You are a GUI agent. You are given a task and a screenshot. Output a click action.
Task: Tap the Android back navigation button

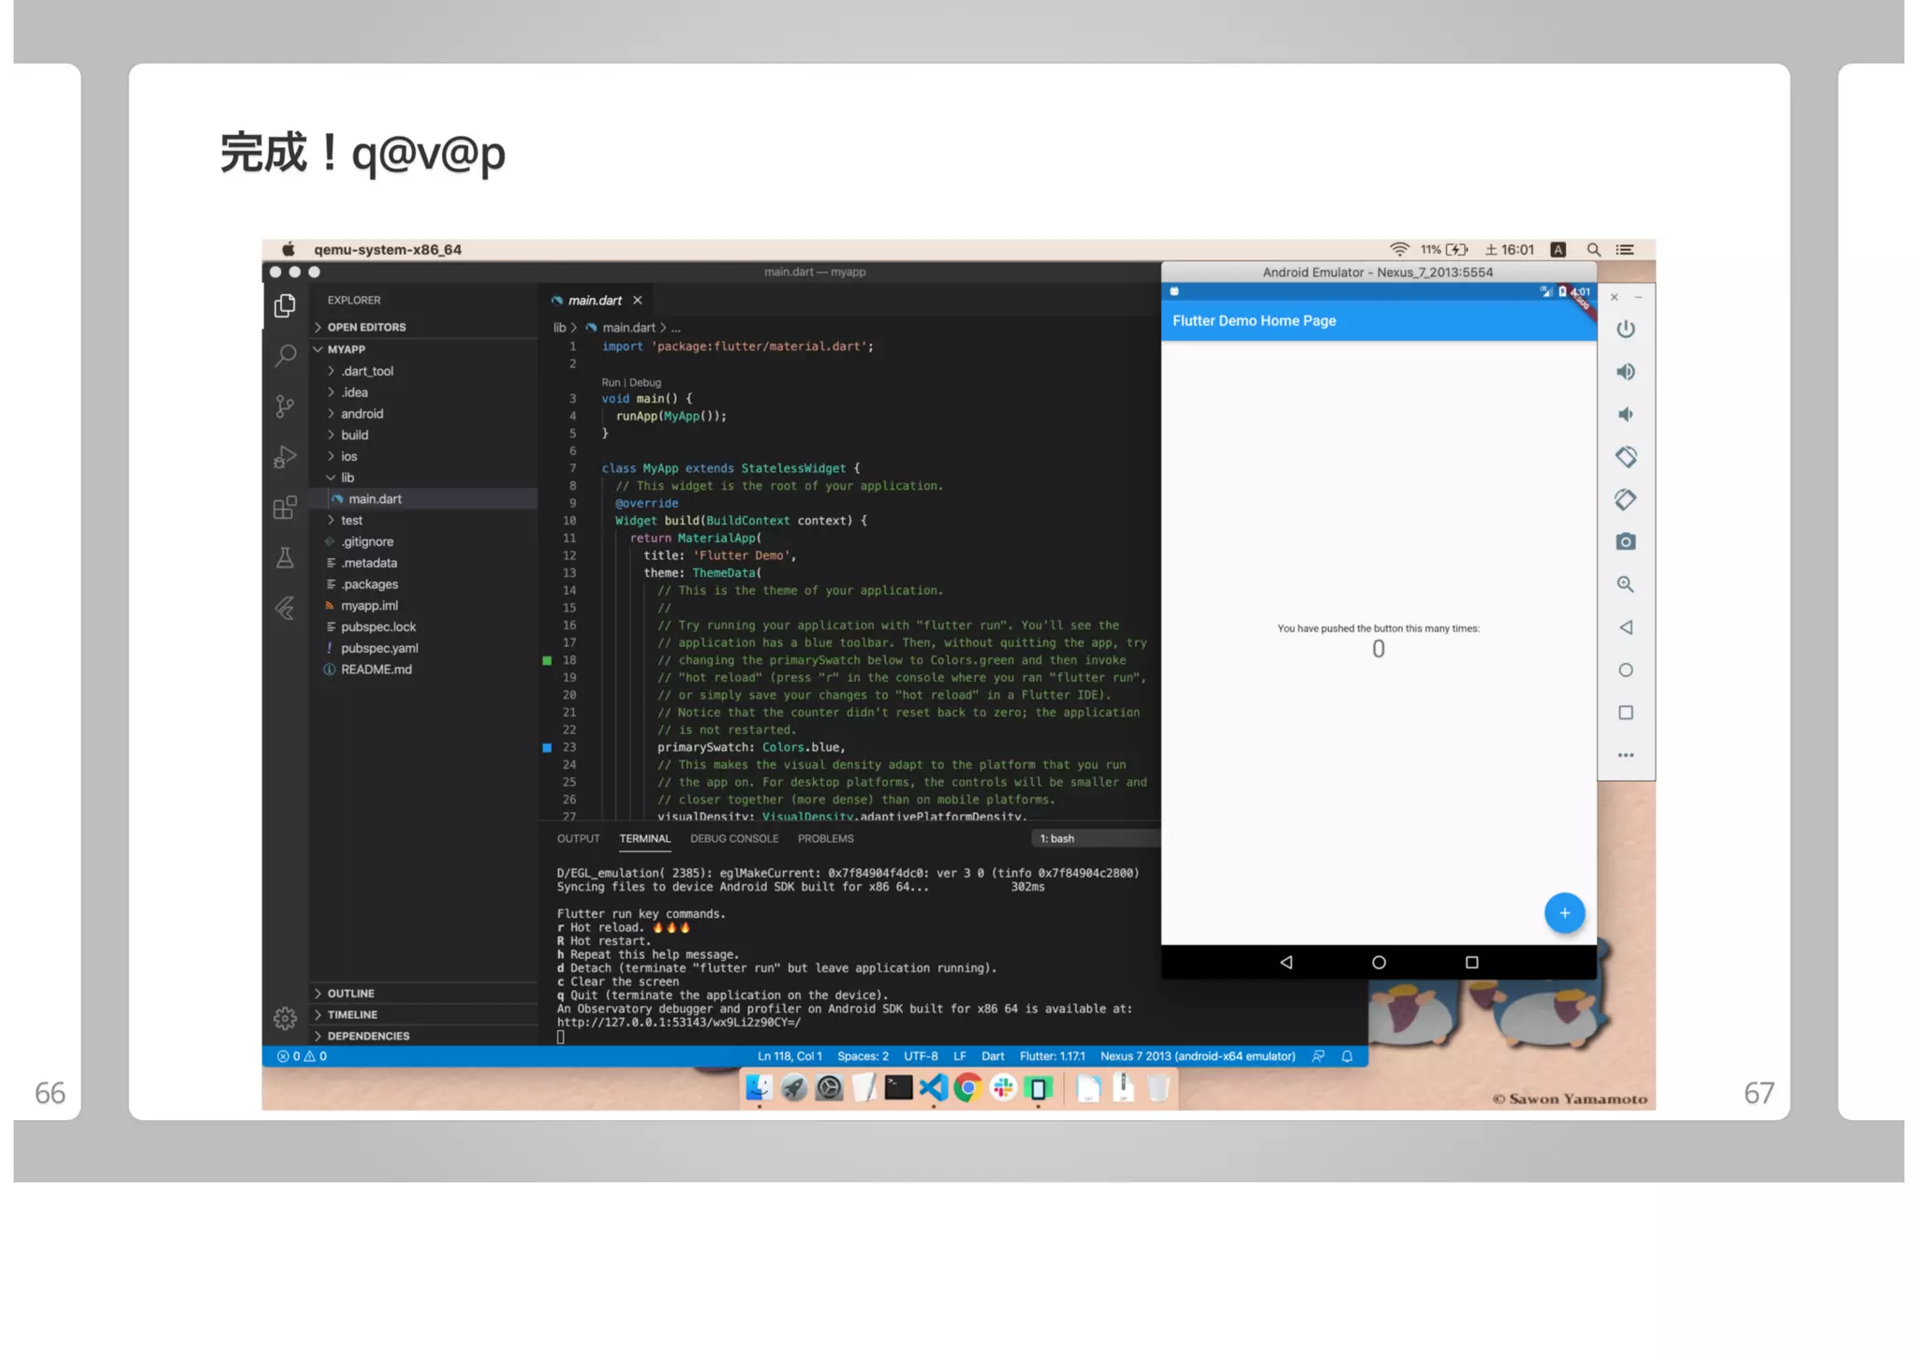(x=1286, y=962)
